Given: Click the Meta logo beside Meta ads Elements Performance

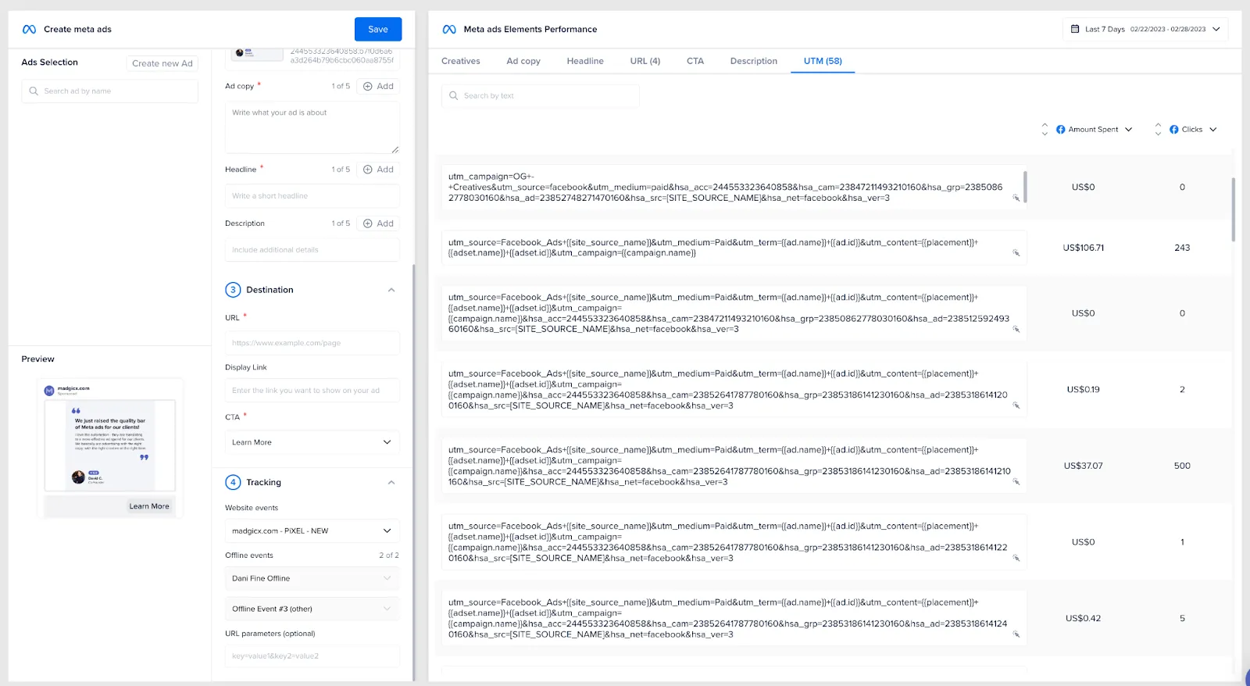Looking at the screenshot, I should pyautogui.click(x=449, y=30).
